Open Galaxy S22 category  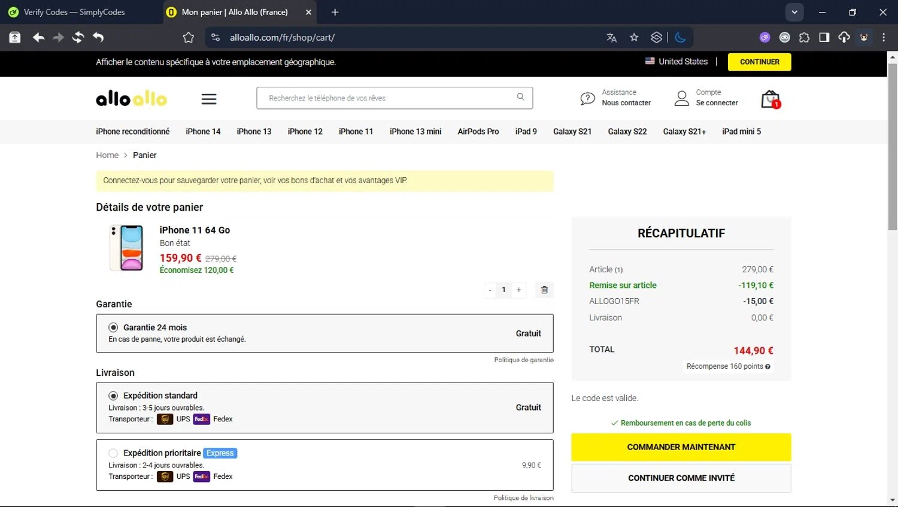[x=627, y=132]
